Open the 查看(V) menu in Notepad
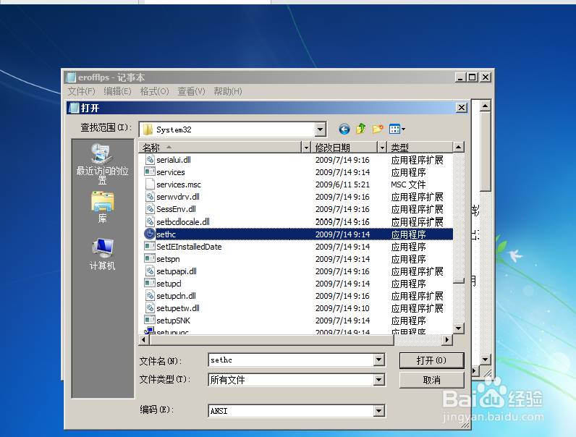The image size is (576, 437). (191, 91)
